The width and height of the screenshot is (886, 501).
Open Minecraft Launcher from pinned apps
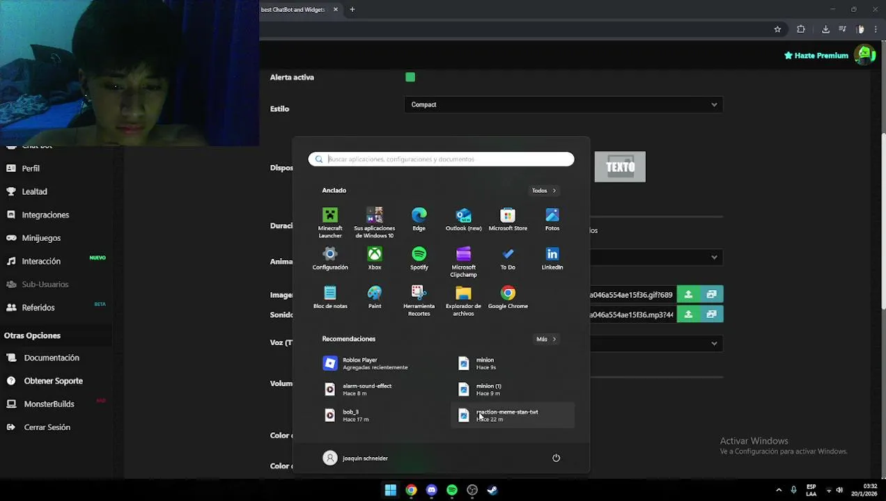tap(330, 223)
